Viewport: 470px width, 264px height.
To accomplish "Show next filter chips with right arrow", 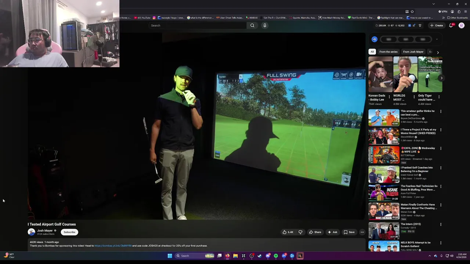I will tap(438, 52).
